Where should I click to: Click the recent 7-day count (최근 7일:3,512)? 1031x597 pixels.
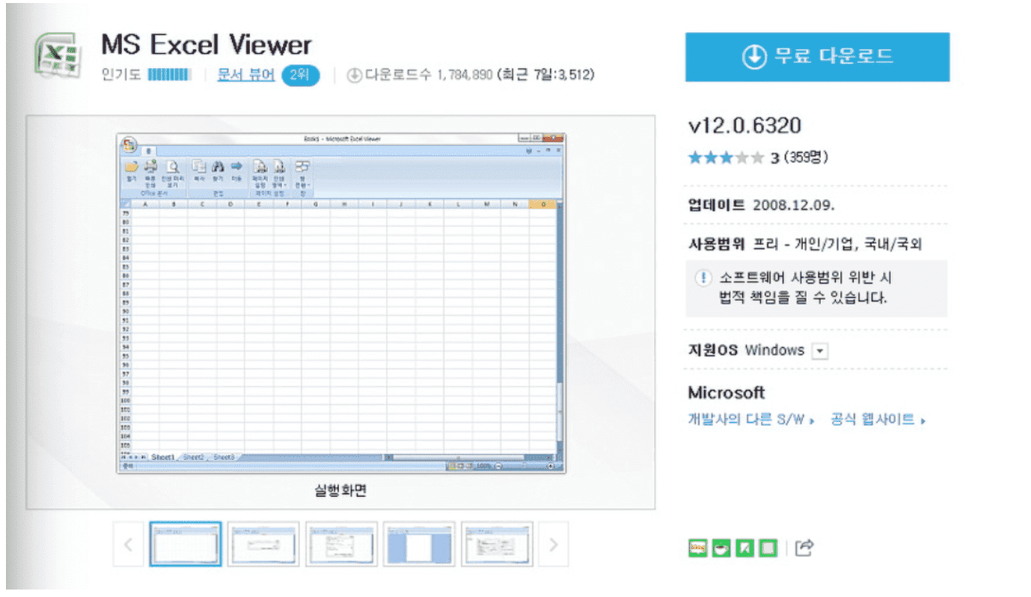point(545,75)
